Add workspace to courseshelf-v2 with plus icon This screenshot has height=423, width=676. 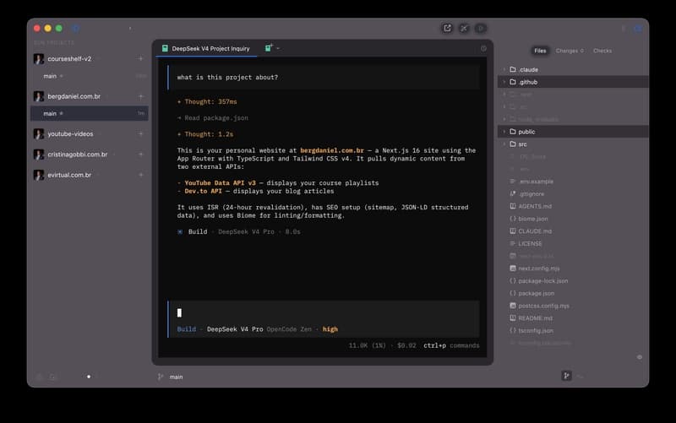tap(140, 58)
